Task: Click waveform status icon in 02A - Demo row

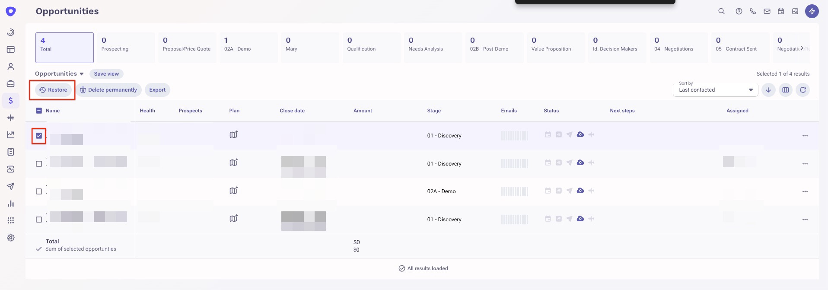Action: tap(591, 191)
